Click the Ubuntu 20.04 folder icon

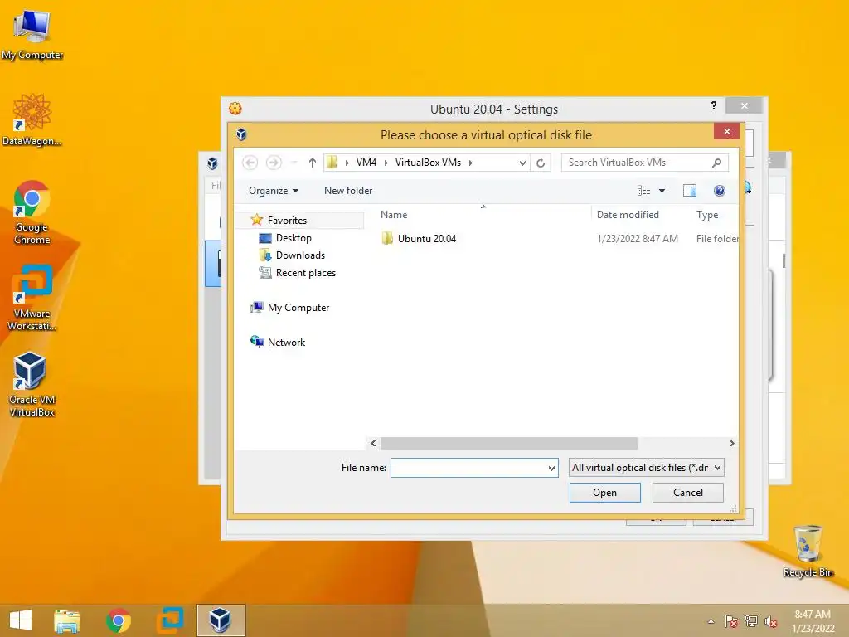point(386,238)
